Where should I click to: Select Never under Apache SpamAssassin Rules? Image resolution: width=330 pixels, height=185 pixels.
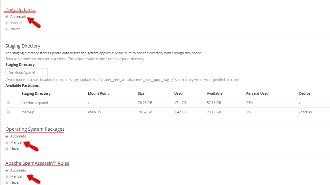(x=7, y=182)
